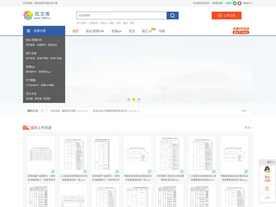Open notice 分享文档，赢取百万奖励
The image size is (276, 207).
63,111
